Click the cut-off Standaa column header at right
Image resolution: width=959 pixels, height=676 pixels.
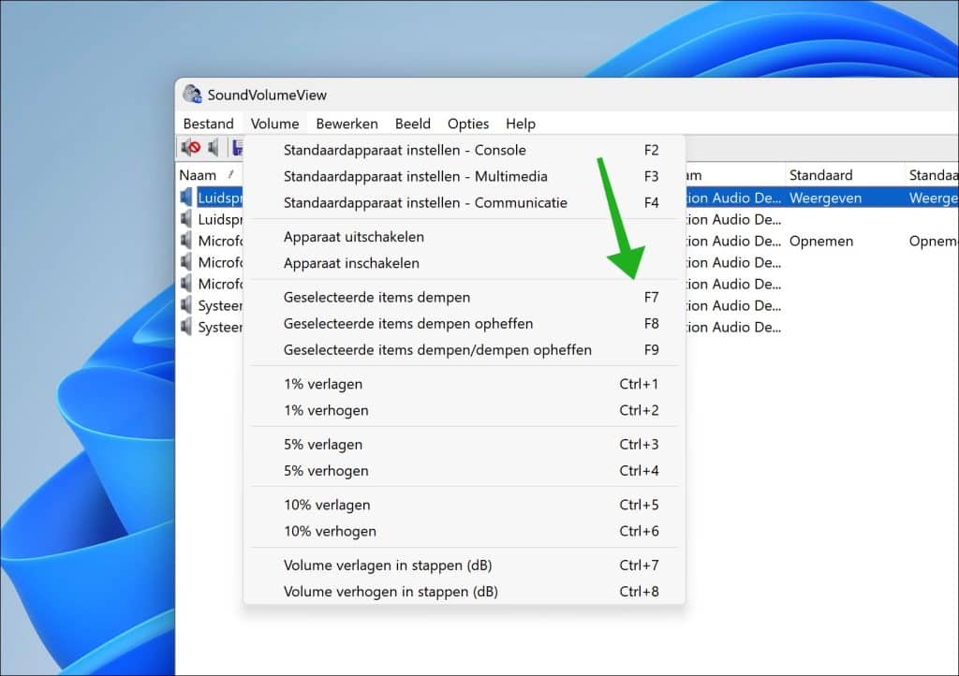pyautogui.click(x=932, y=175)
